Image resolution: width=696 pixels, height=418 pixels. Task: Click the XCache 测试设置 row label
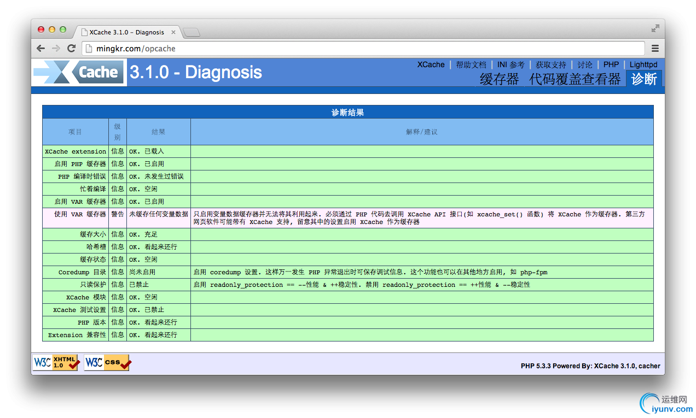pos(76,310)
